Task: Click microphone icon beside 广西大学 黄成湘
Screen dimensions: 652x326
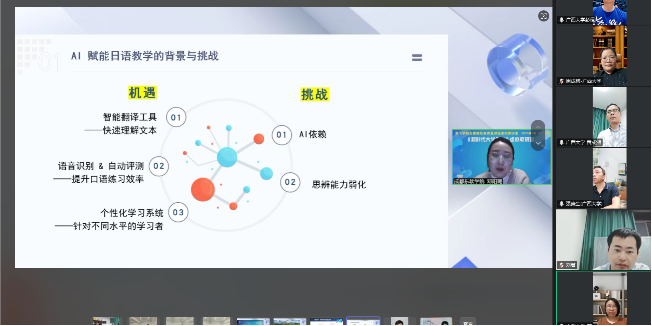Action: click(561, 143)
